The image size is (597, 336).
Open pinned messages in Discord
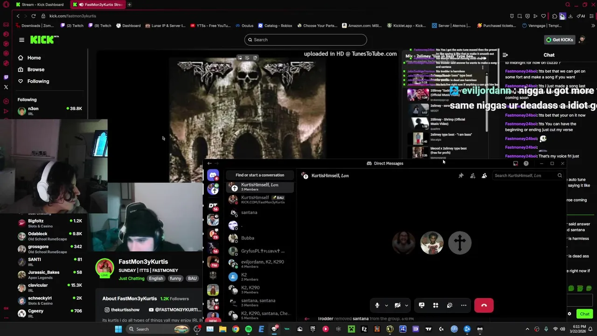click(461, 175)
